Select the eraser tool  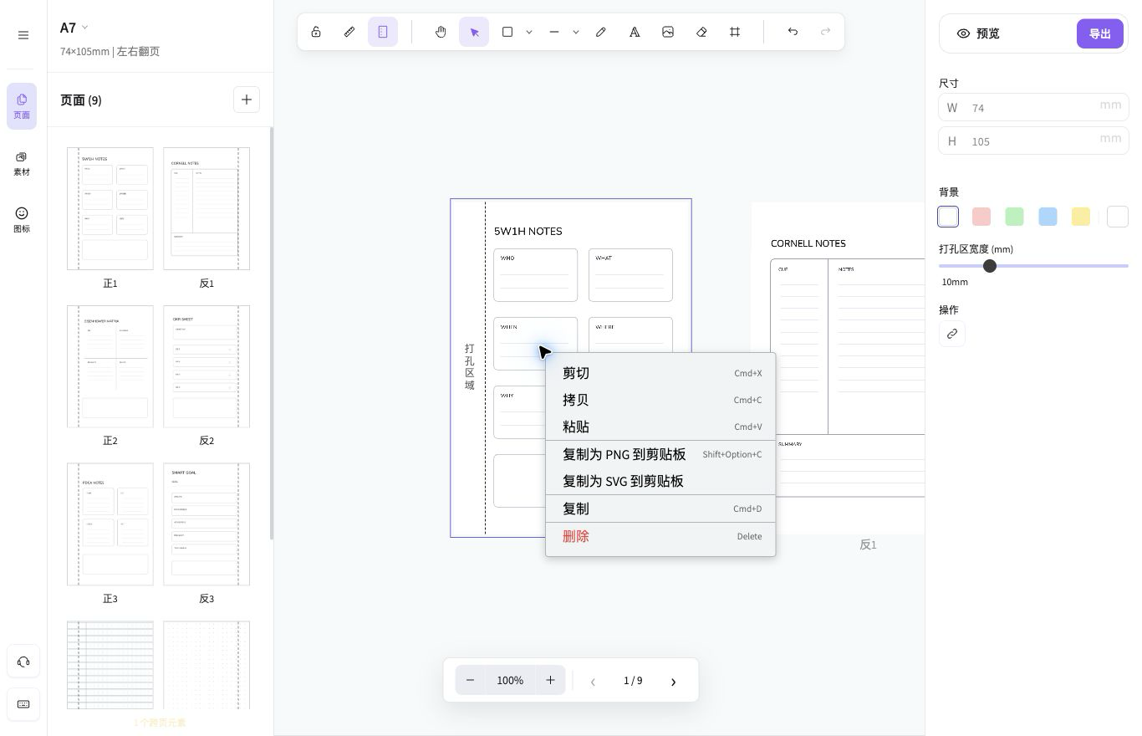[x=701, y=32]
